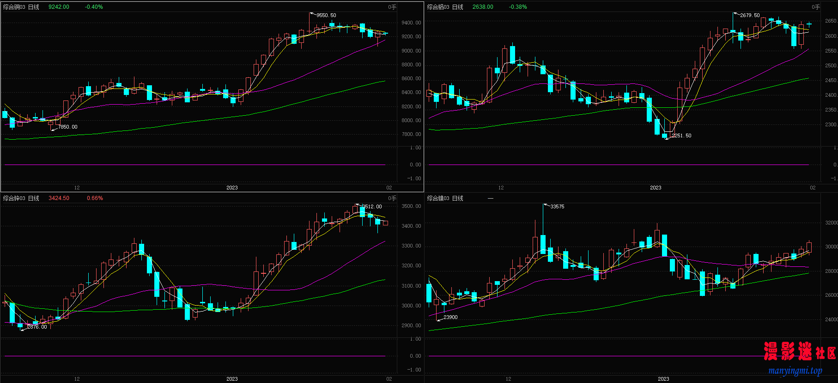Click the 3100.00 axis label on zinc chart
Image resolution: width=838 pixels, height=383 pixels.
pos(411,286)
